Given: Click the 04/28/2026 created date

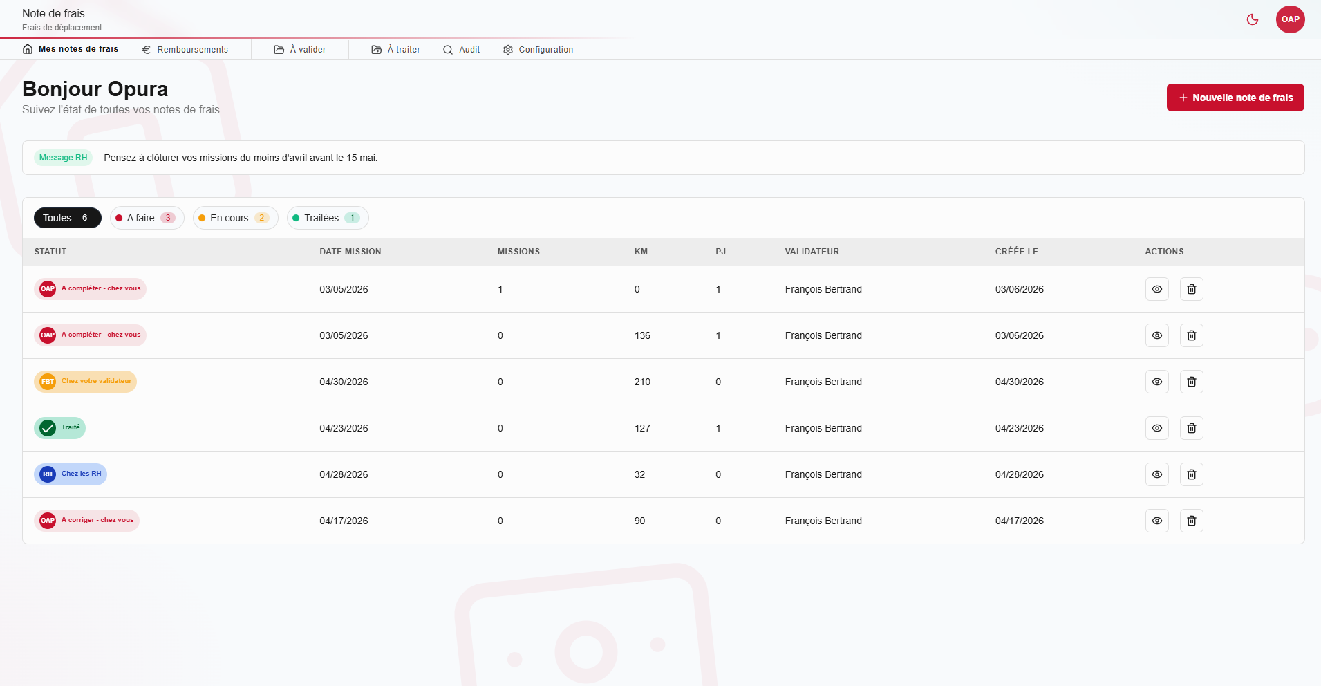Looking at the screenshot, I should coord(1020,474).
